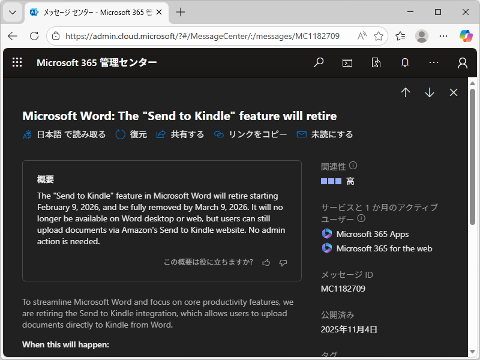480x360 pixels.
Task: Mark message unread with 未読にする
Action: pos(325,134)
